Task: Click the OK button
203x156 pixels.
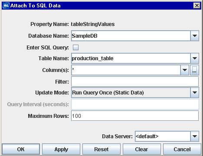Action: pyautogui.click(x=21, y=149)
